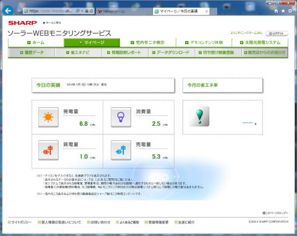Open the 履歴データ submenu
Viewport: 297px width, 236px height.
click(32, 53)
